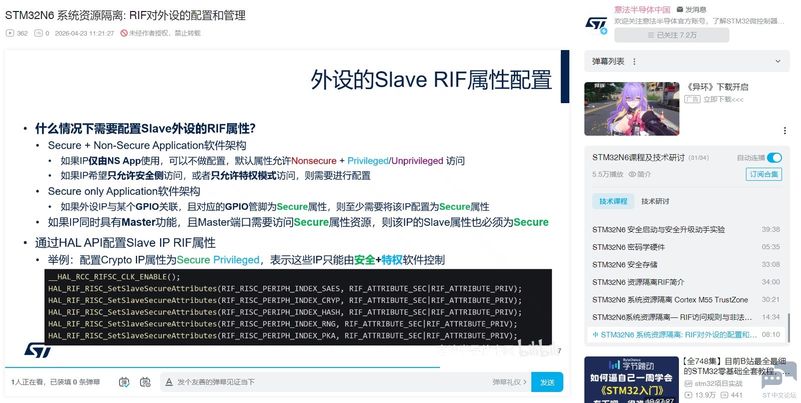Screen dimensions: 801x403
Task: Click the envelope icon for 发消息
Action: click(x=679, y=10)
